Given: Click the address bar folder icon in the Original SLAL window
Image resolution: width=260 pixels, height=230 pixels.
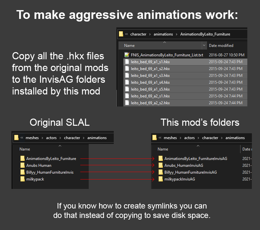Looking at the screenshot, I should pos(16,137).
